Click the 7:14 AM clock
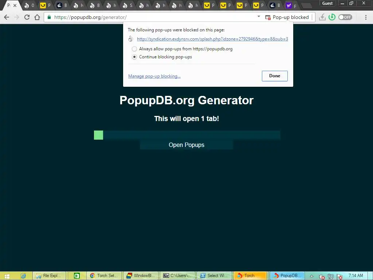Image resolution: width=373 pixels, height=280 pixels. point(356,276)
